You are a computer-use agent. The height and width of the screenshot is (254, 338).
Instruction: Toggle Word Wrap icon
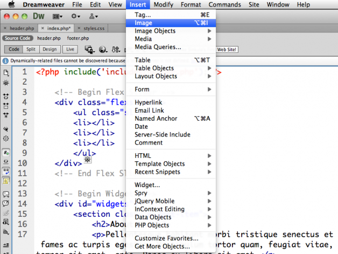6,171
